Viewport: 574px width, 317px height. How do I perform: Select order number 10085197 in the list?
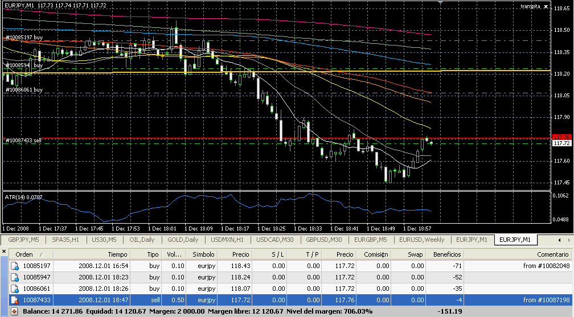pos(36,266)
